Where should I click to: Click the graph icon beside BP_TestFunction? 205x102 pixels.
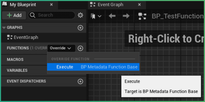tap(142, 16)
